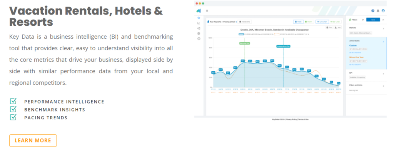
Task: Click the Print button above chart
Action: pos(330,27)
